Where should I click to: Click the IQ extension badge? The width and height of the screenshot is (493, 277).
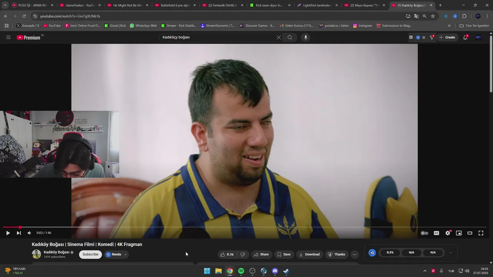click(372, 253)
